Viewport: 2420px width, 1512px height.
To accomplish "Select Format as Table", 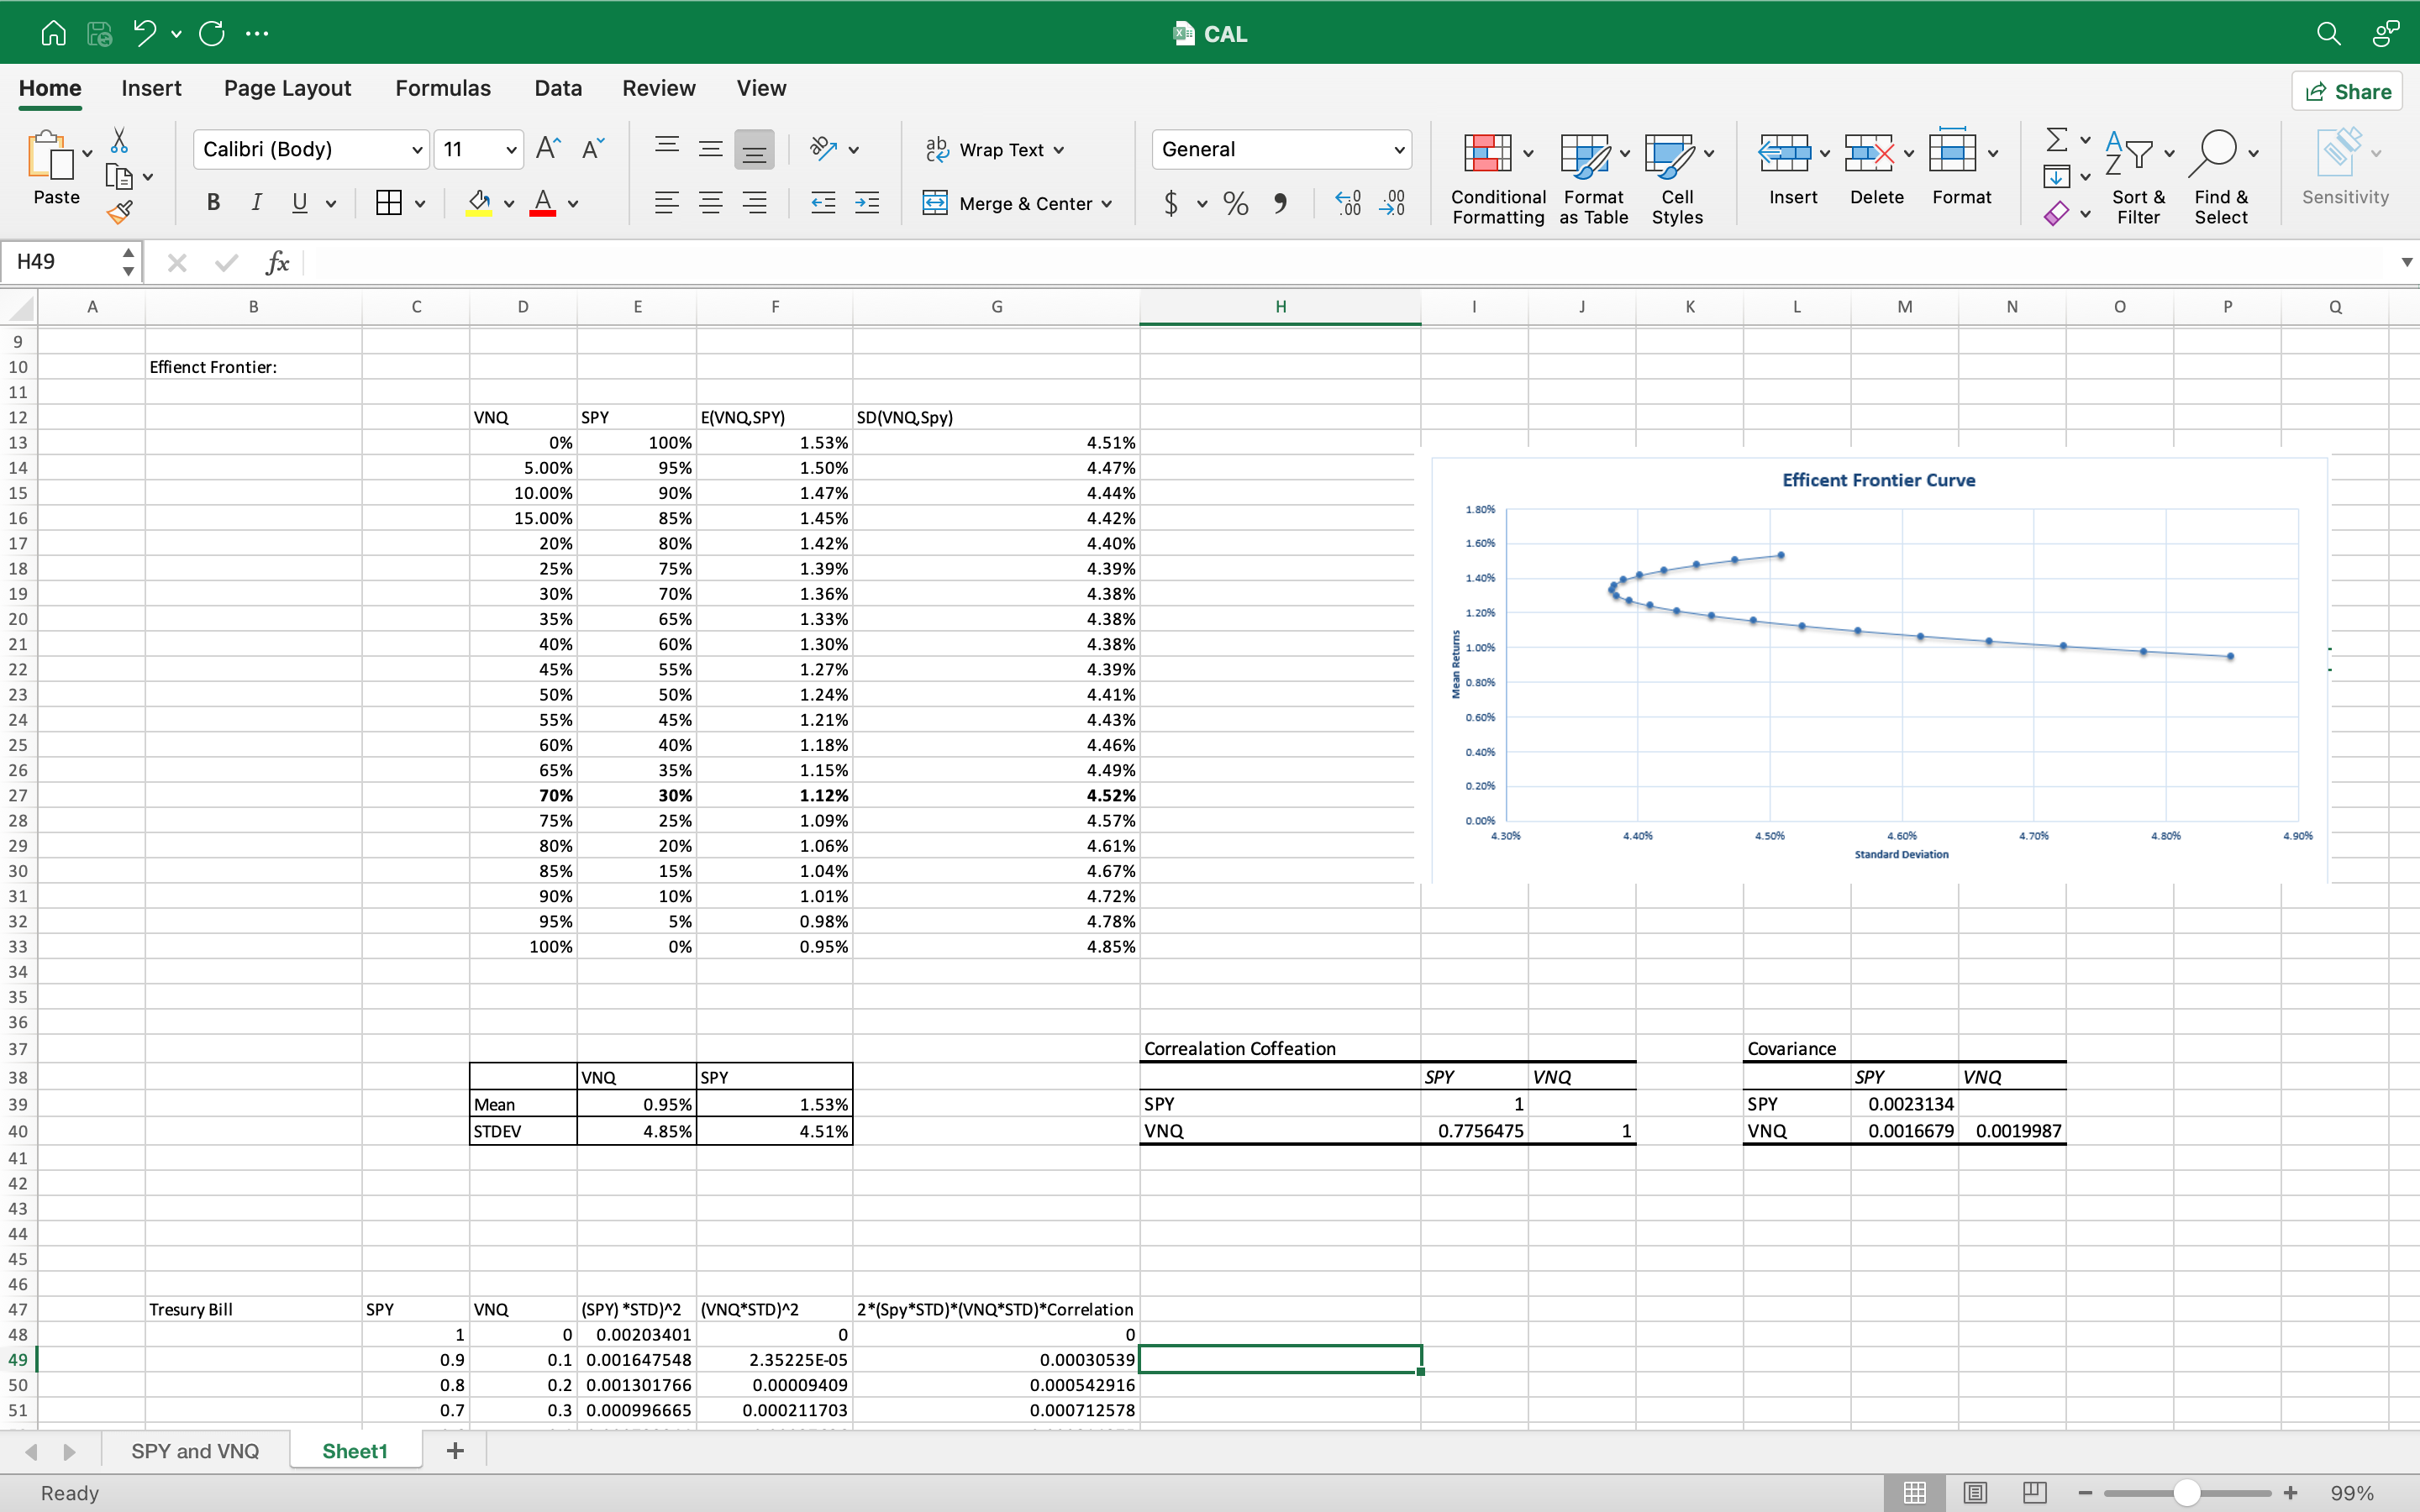I will click(x=1592, y=175).
